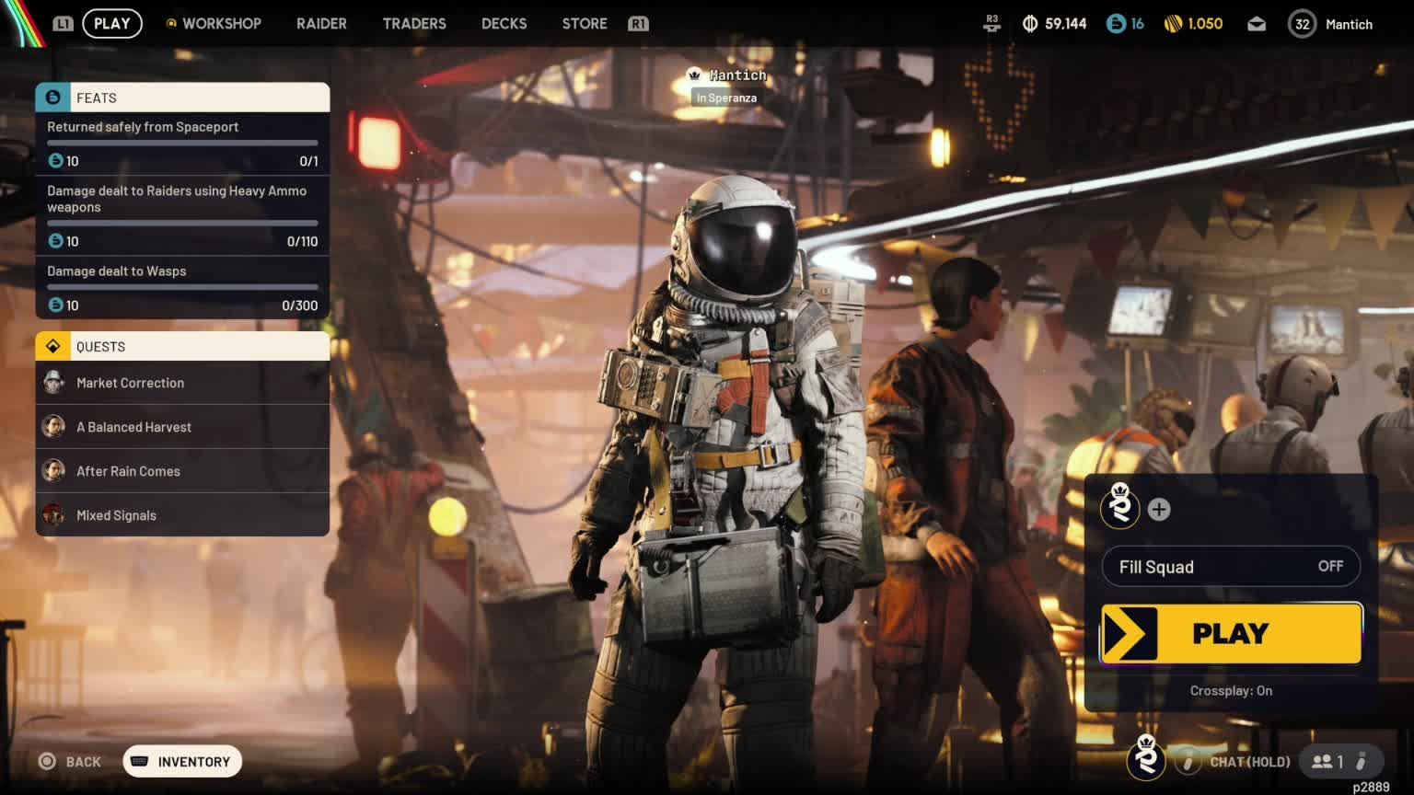Click the circle icon next to Back
The width and height of the screenshot is (1414, 795).
pos(47,762)
